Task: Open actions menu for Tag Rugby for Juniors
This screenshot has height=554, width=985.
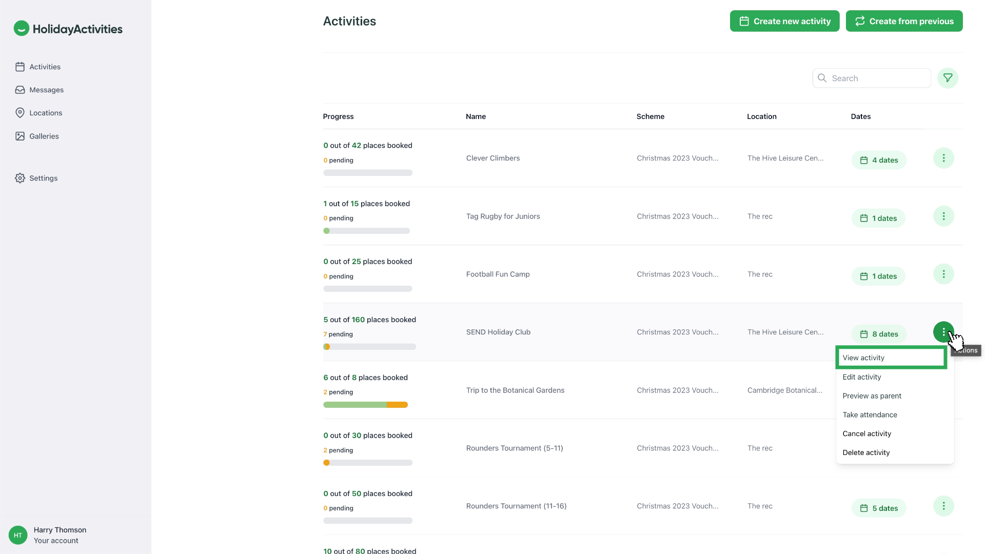Action: click(943, 216)
